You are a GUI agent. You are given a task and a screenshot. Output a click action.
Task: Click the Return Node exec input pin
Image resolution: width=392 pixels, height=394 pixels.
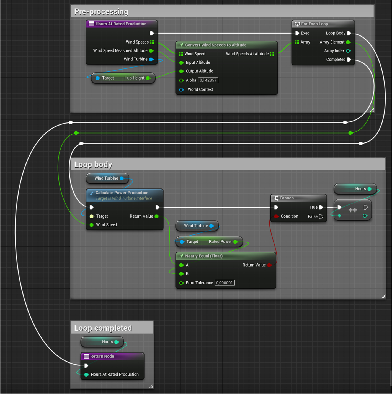86,366
